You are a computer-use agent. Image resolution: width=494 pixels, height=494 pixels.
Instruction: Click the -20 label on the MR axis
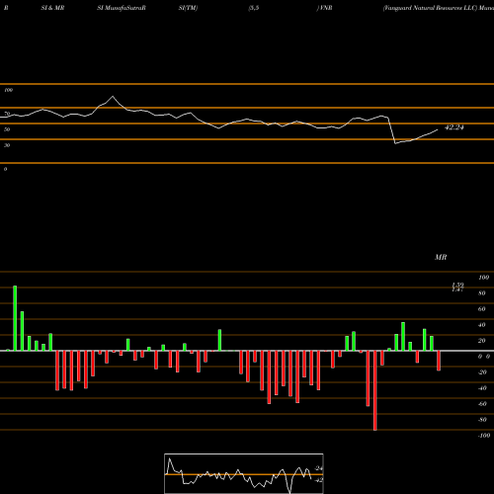coord(482,372)
